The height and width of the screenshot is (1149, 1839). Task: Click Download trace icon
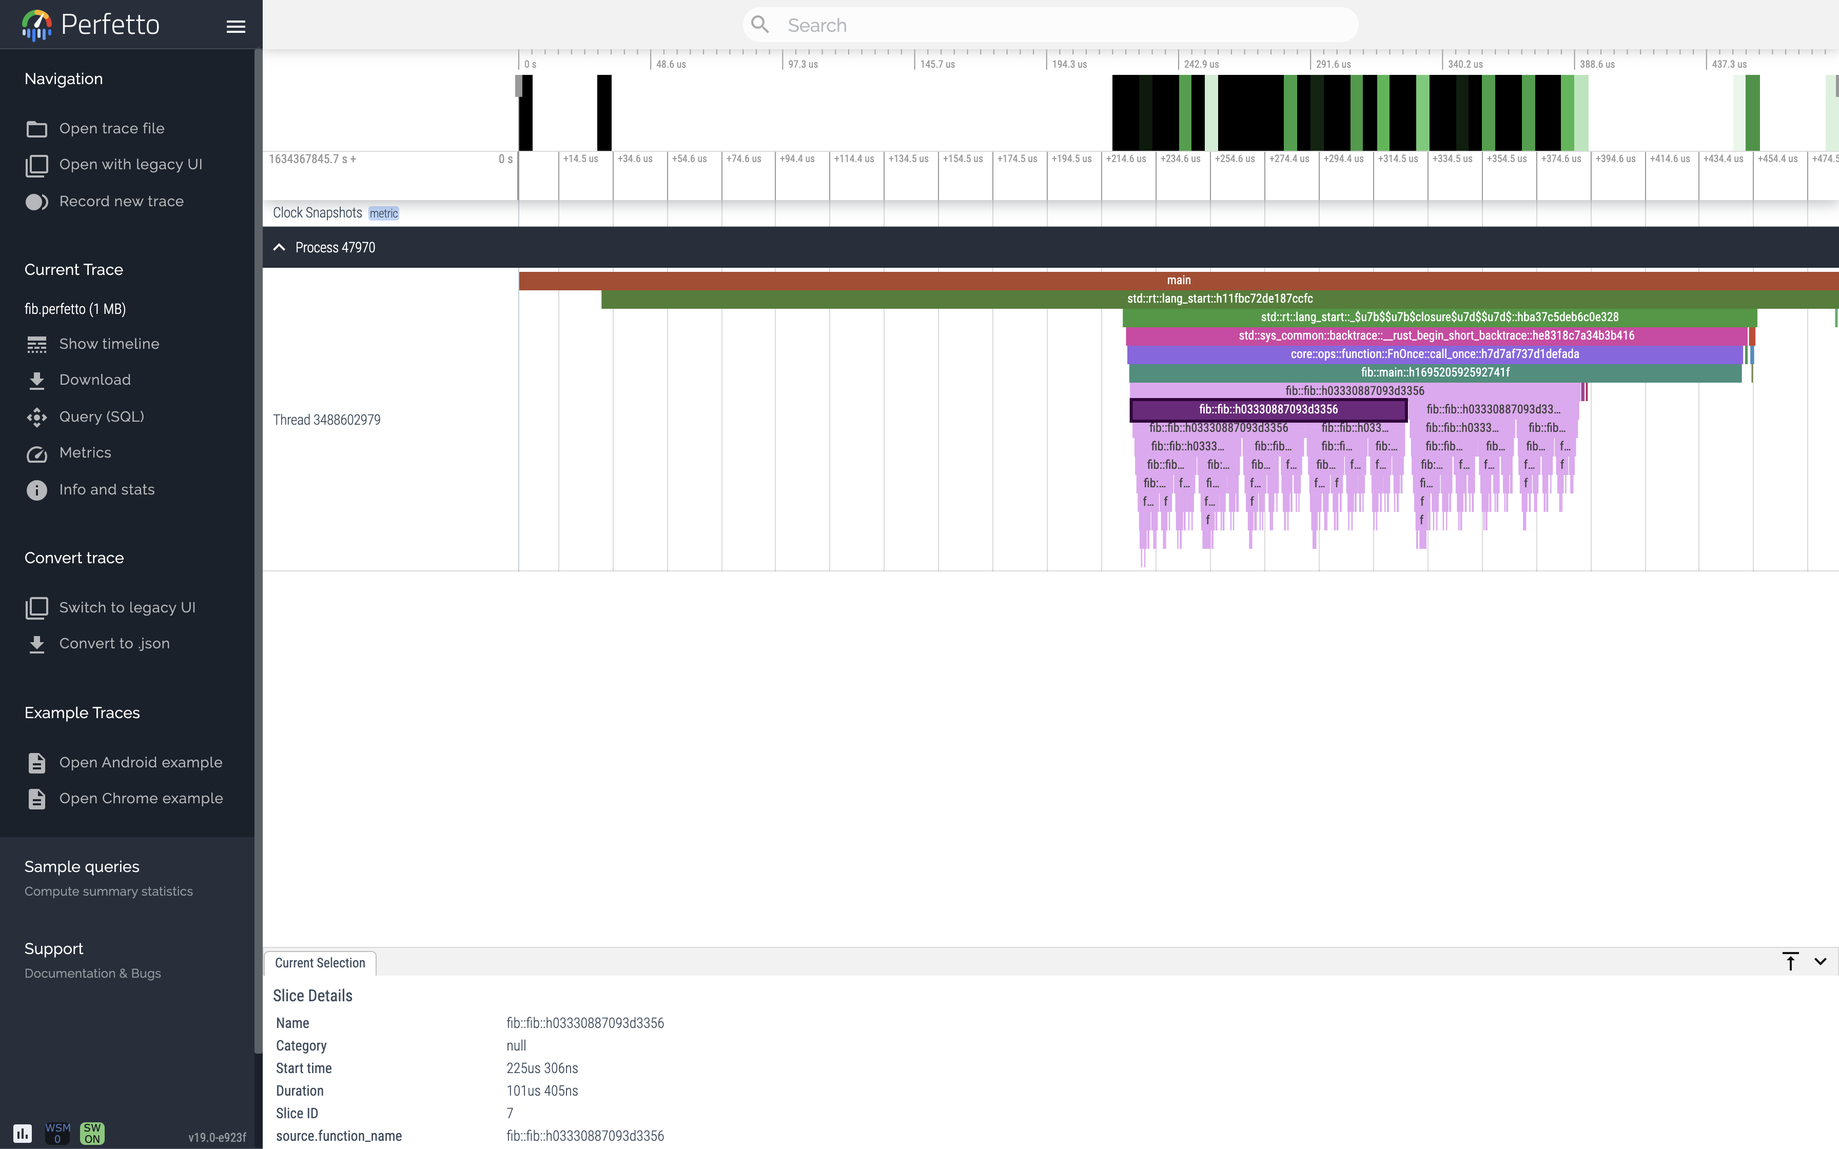[37, 380]
